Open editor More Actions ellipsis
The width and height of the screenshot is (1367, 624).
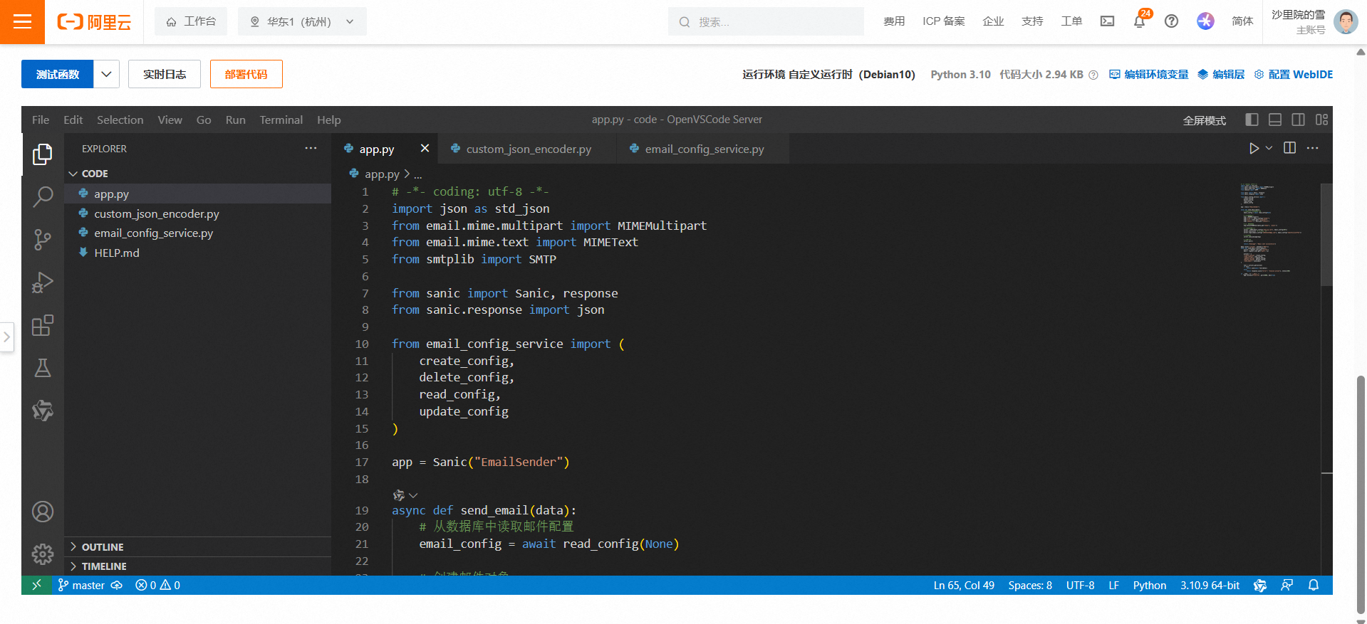tap(1313, 148)
